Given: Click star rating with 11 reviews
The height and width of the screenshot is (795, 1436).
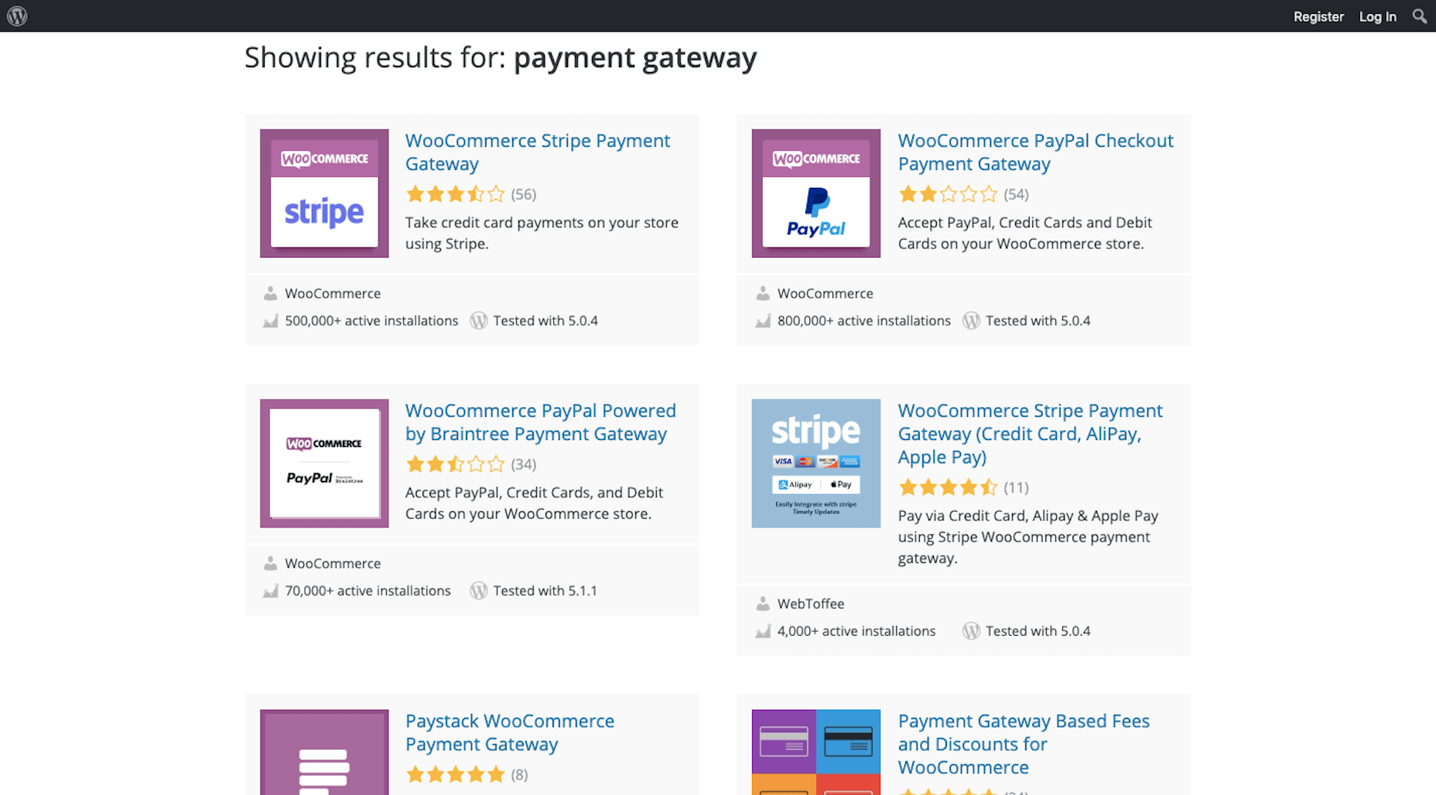Looking at the screenshot, I should (x=948, y=487).
